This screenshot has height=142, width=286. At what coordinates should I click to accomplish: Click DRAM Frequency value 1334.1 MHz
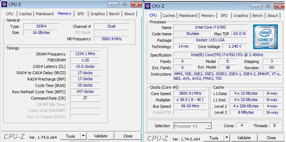point(85,54)
